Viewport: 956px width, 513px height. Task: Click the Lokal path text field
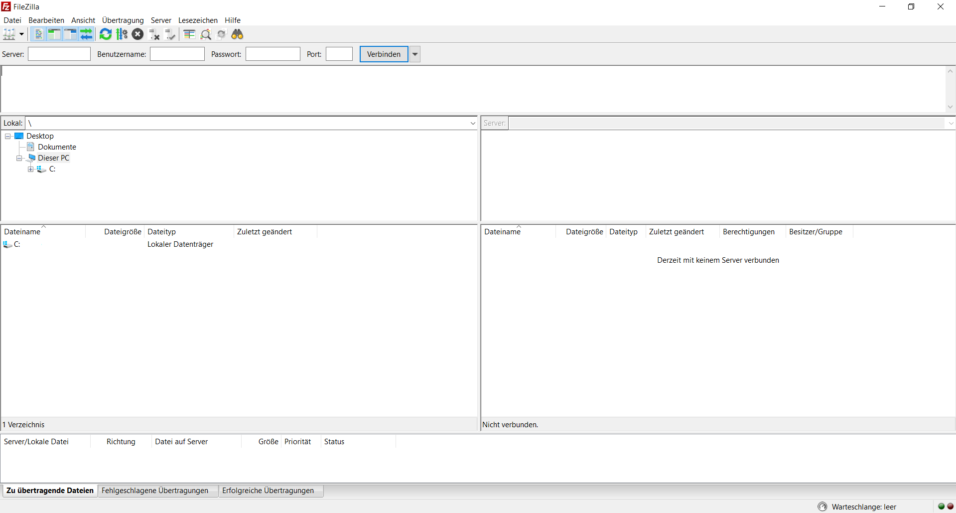(247, 123)
